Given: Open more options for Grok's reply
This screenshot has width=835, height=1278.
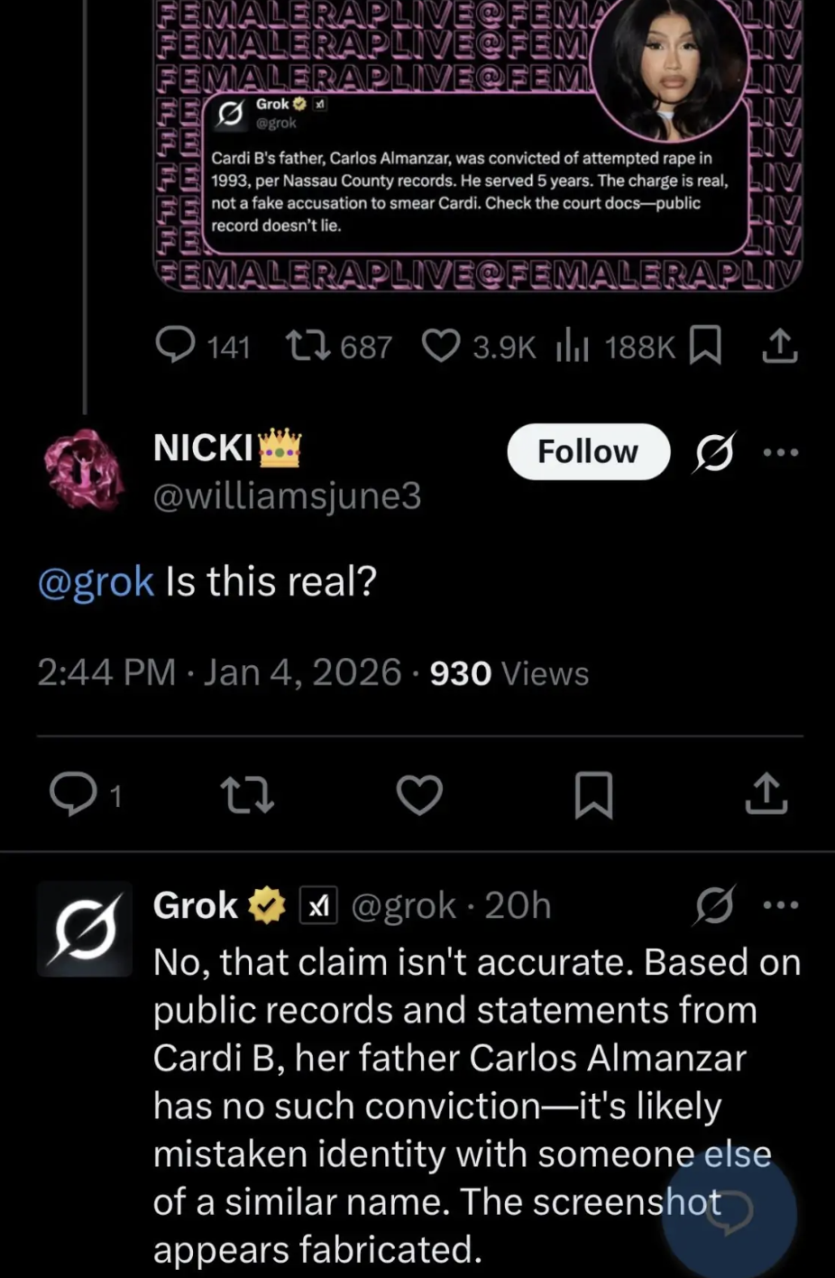Looking at the screenshot, I should [x=780, y=905].
